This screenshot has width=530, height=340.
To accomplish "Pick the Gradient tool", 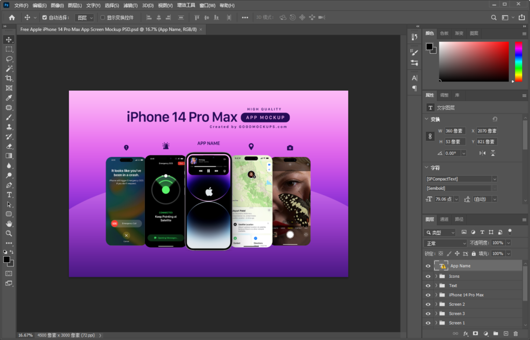I will tap(9, 156).
